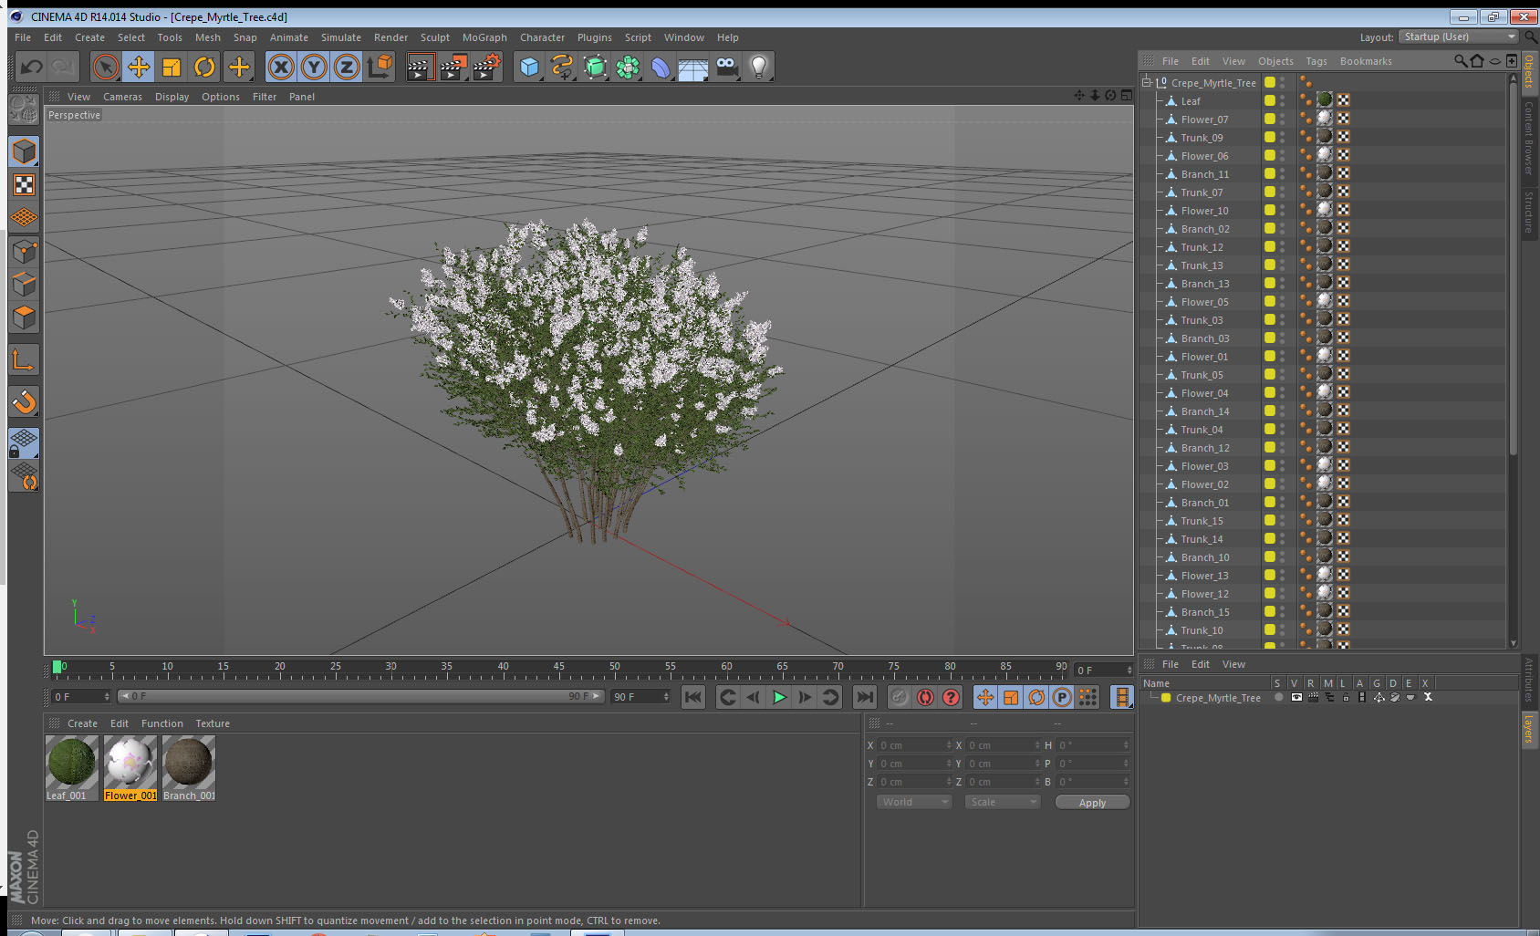Viewport: 1540px width, 936px height.
Task: Click Render to Picture Viewer icon
Action: pos(453,67)
